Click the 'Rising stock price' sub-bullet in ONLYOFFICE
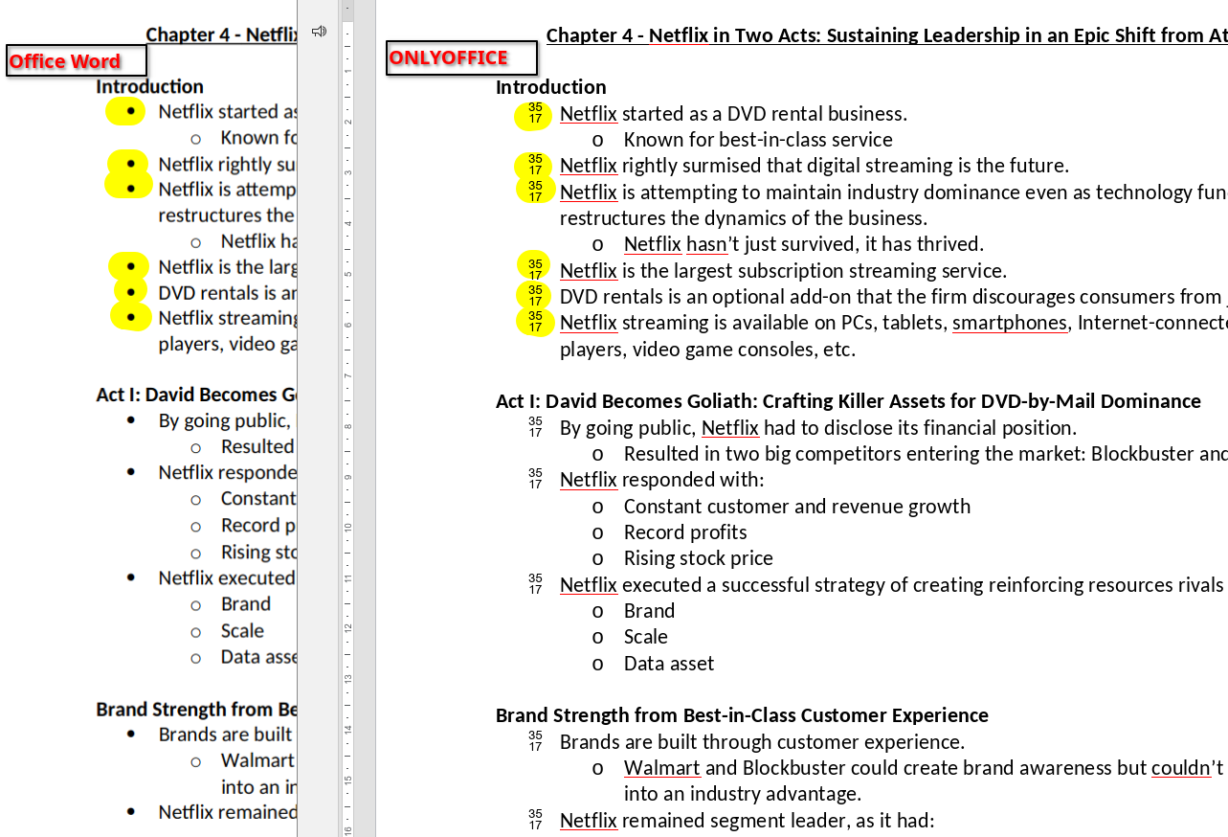 [699, 558]
